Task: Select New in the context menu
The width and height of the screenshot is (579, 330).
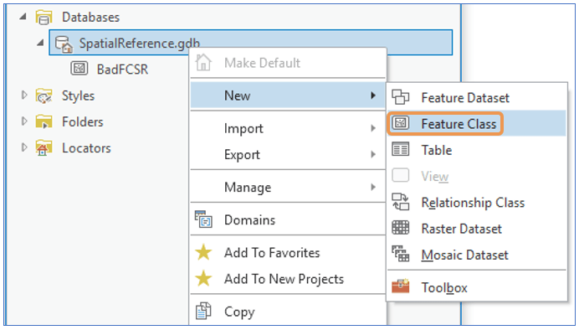Action: pos(288,95)
